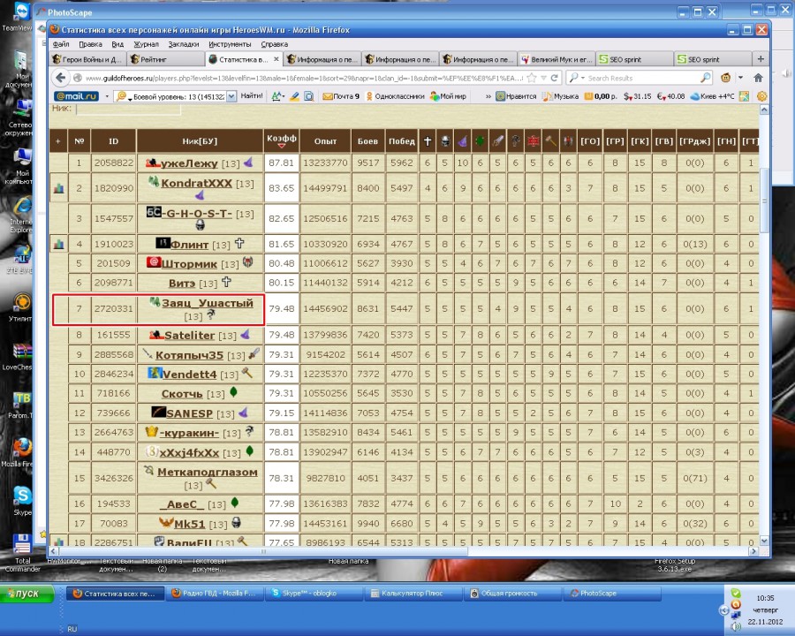Open player profile Vendett4

[x=189, y=375]
